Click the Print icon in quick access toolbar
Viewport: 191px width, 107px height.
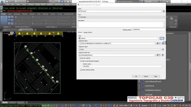(16, 1)
